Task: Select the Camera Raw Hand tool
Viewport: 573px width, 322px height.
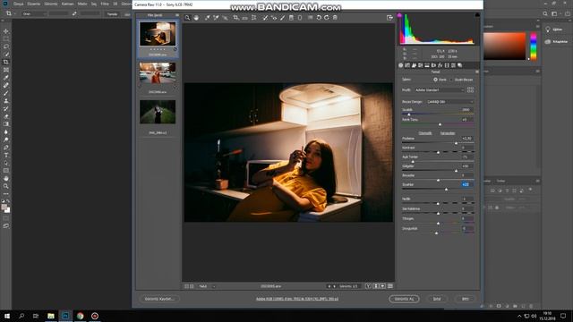Action: [x=196, y=18]
